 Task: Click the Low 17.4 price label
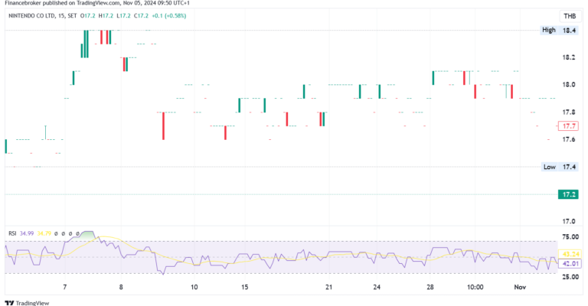(x=559, y=167)
